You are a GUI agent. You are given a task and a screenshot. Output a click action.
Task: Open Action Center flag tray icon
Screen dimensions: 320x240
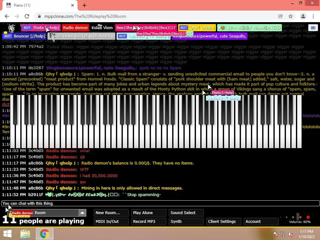click(x=276, y=234)
